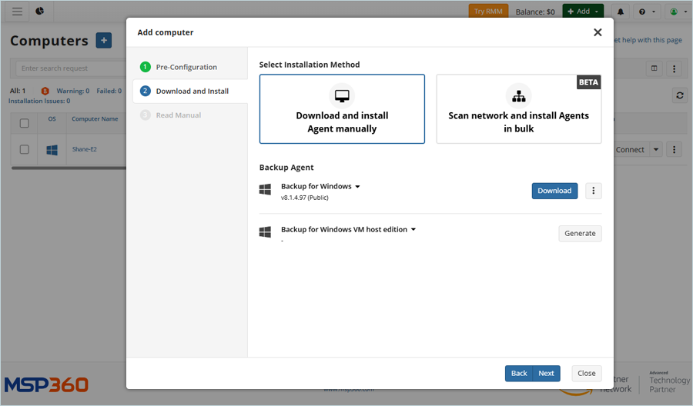Open the row actions kebab for Shane-E2

pyautogui.click(x=675, y=150)
